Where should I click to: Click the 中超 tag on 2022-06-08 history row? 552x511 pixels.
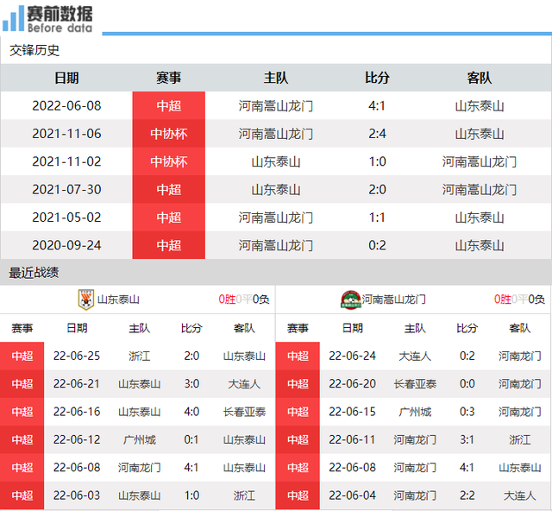point(169,105)
